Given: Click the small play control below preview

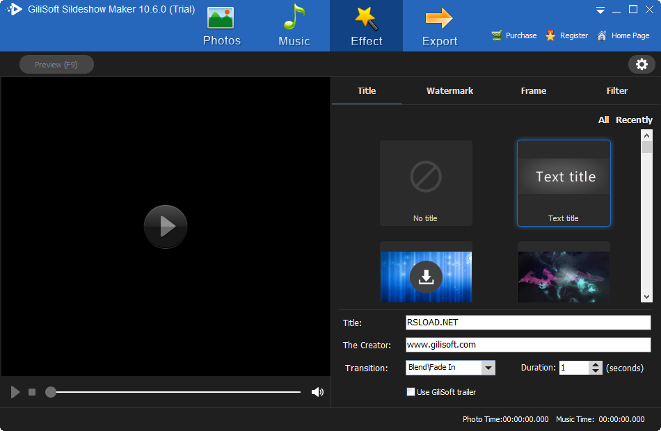Looking at the screenshot, I should tap(15, 392).
